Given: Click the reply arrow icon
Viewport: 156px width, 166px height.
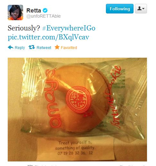Looking at the screenshot, I should coord(11,47).
